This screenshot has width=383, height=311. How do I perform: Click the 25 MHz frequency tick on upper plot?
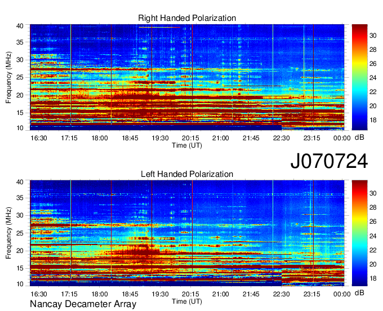[20, 77]
